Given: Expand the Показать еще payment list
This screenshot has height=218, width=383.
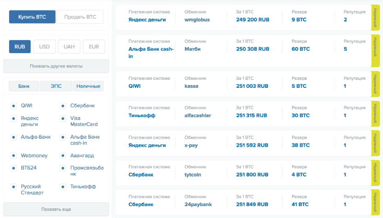Looking at the screenshot, I should click(x=56, y=209).
